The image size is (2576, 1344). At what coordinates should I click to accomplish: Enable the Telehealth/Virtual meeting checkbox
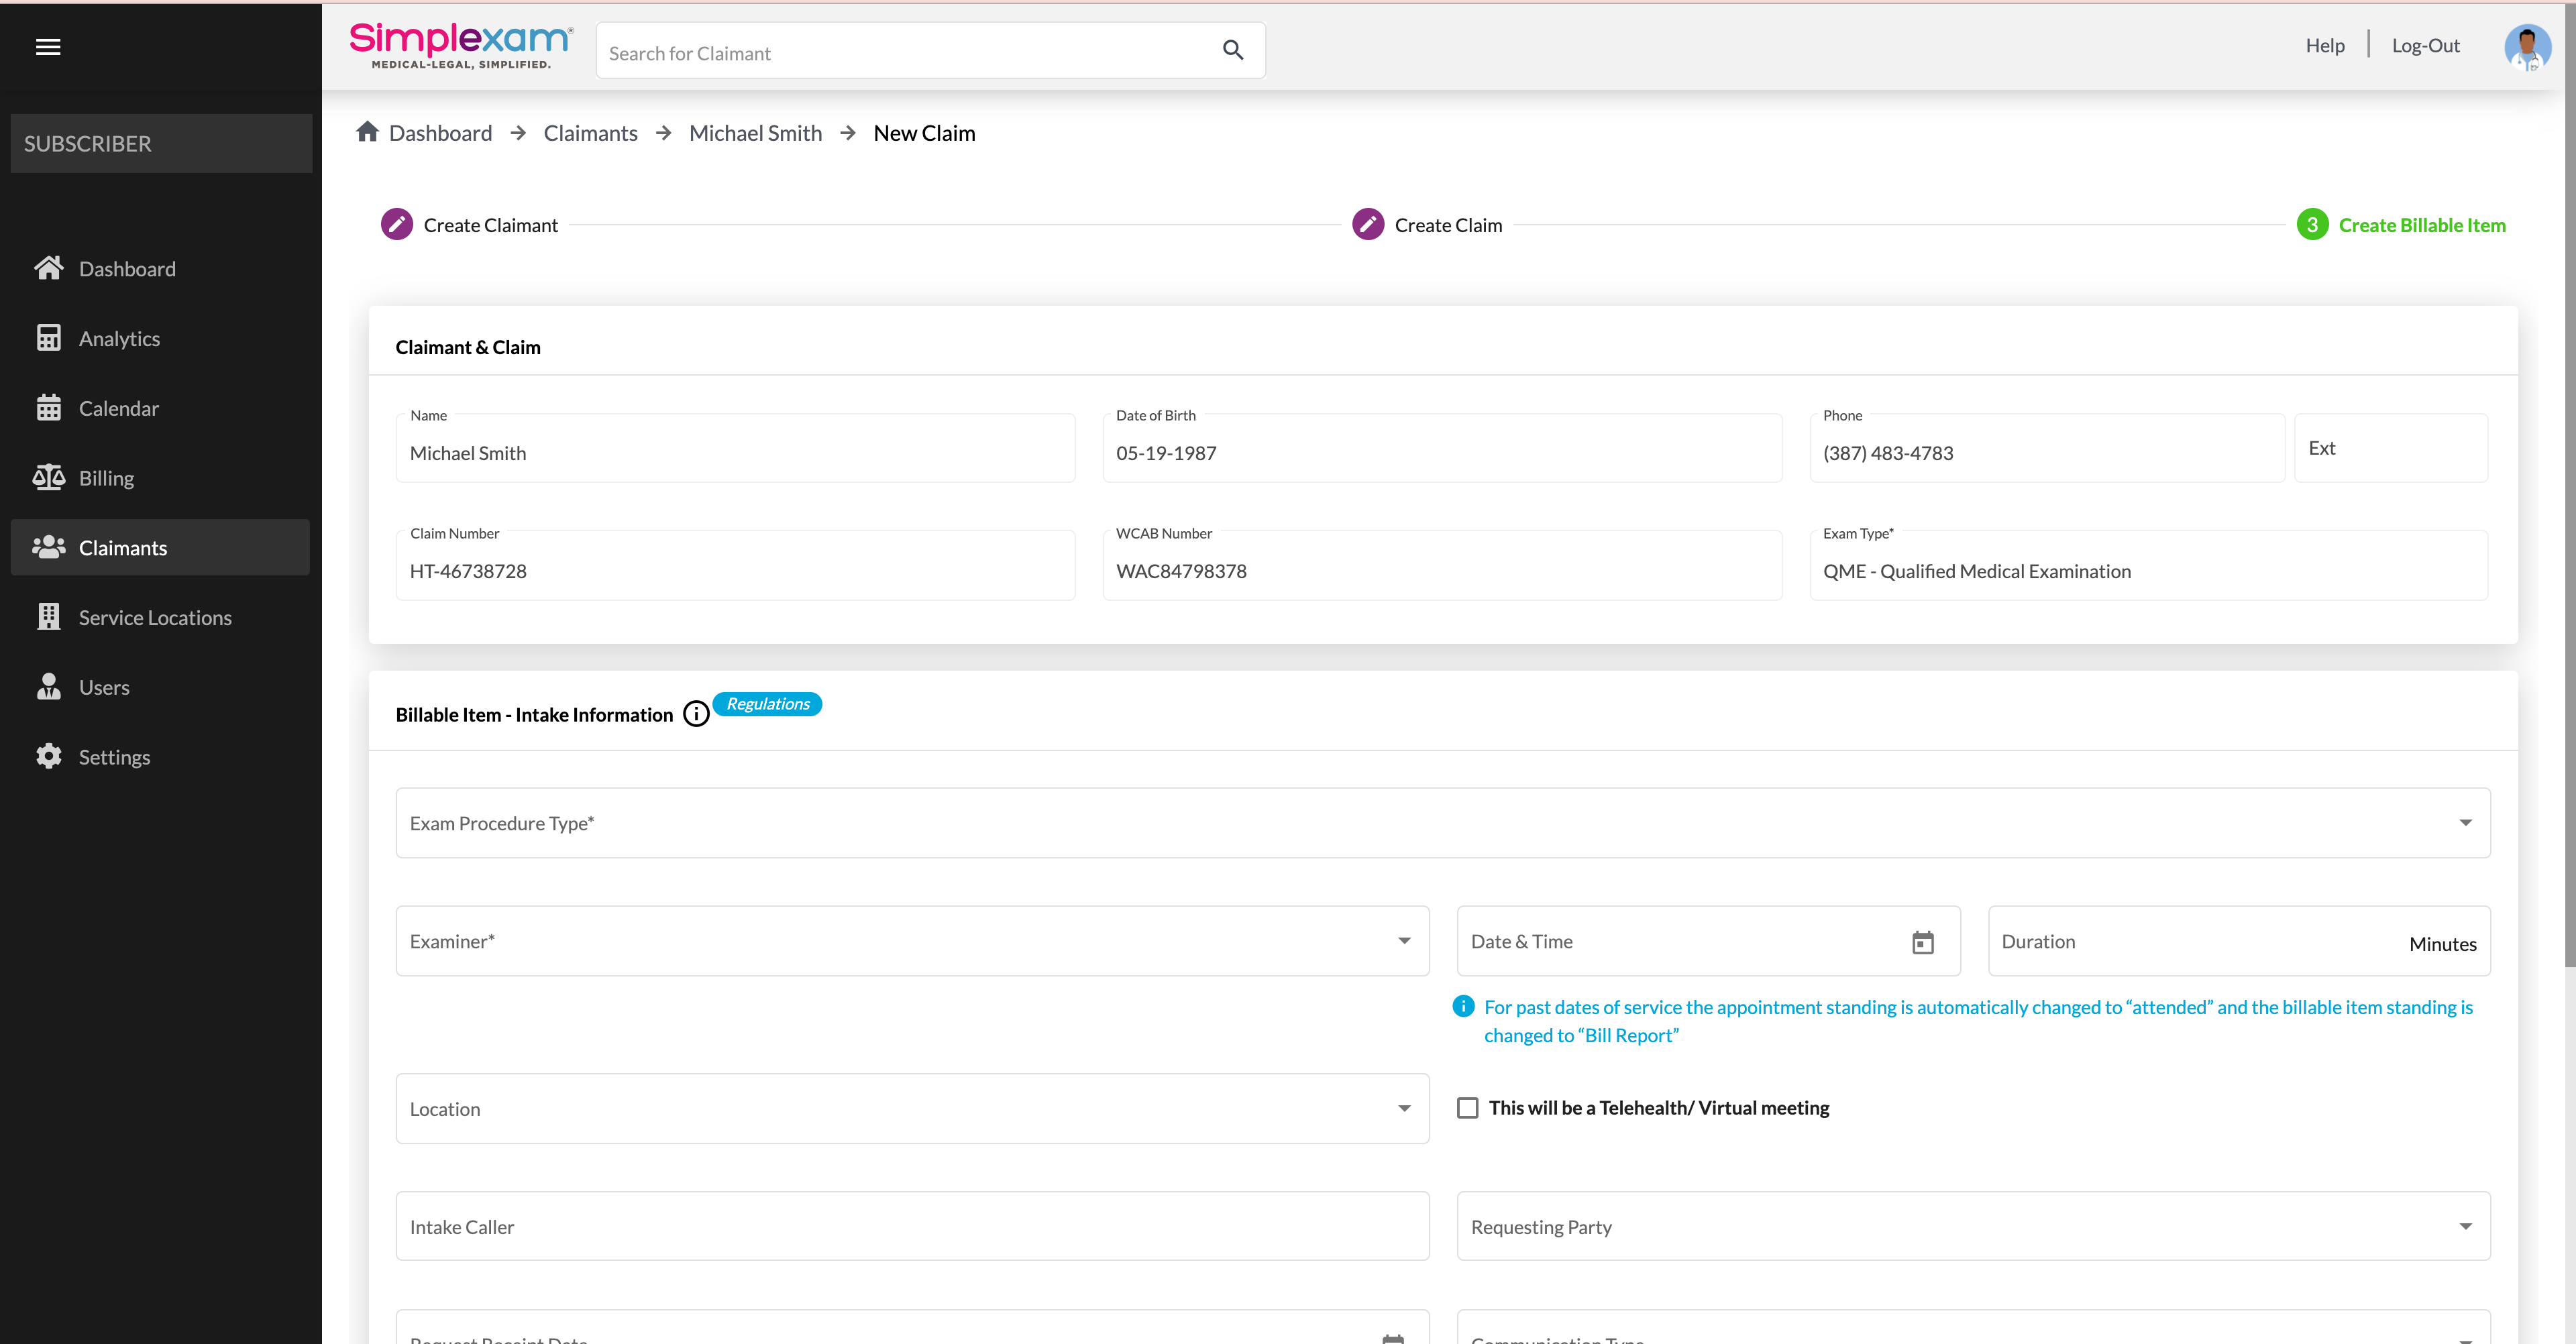[1467, 1108]
